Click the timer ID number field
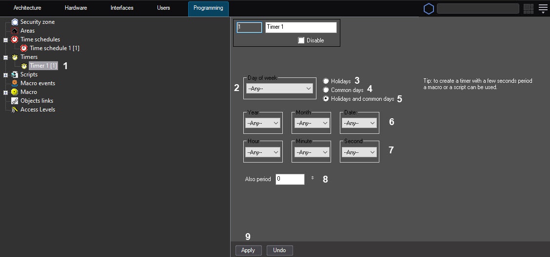This screenshot has width=550, height=257. 249,27
